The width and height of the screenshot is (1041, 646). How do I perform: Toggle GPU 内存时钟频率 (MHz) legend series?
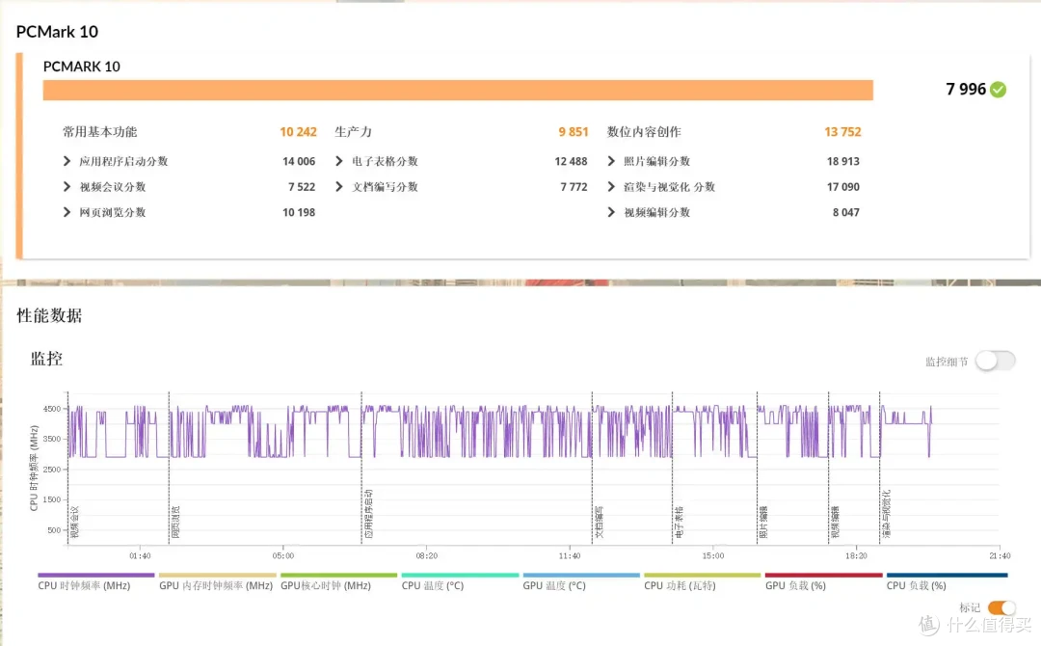[x=217, y=581]
